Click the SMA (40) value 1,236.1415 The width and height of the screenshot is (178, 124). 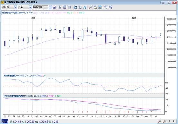[61, 13]
